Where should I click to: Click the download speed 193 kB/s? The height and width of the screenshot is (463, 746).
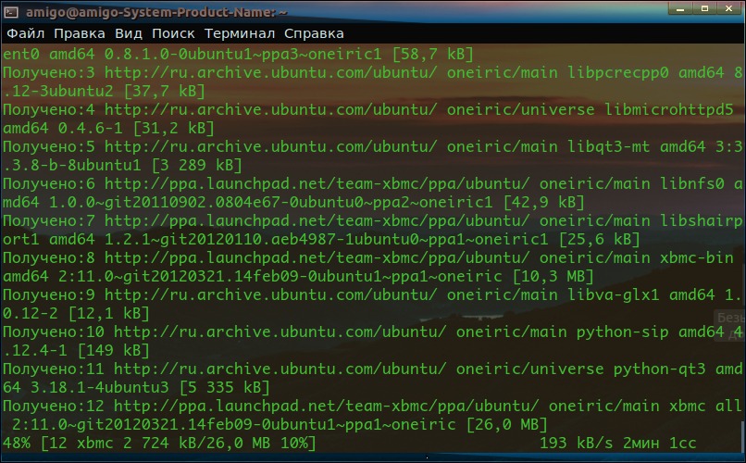(576, 444)
